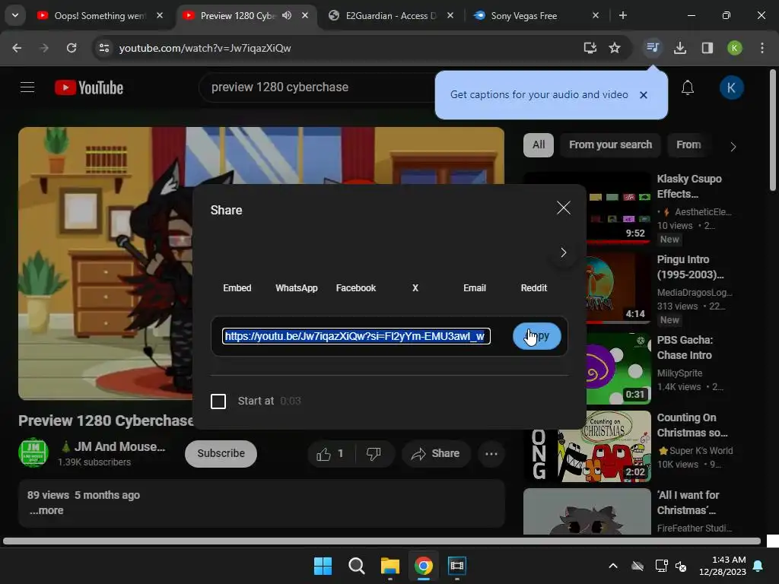Open the YouTube hamburger guide menu
Screen dimensions: 779x584
pyautogui.click(x=27, y=87)
